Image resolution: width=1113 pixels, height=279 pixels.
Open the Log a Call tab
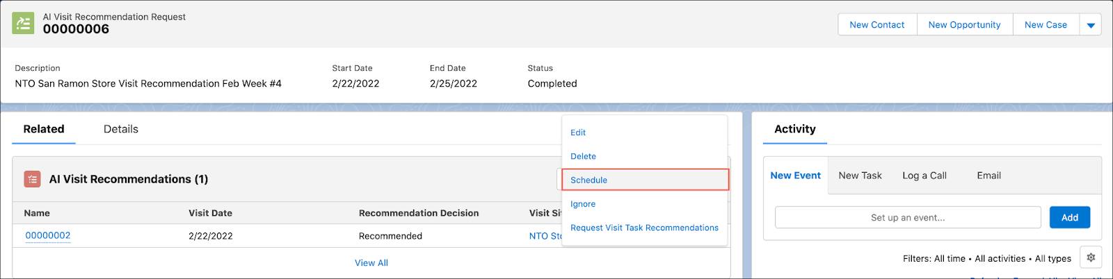point(924,176)
